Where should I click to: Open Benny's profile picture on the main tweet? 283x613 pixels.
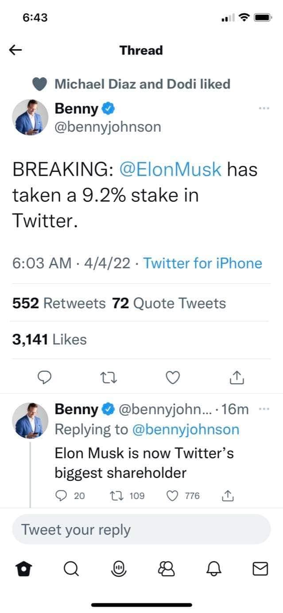[30, 117]
